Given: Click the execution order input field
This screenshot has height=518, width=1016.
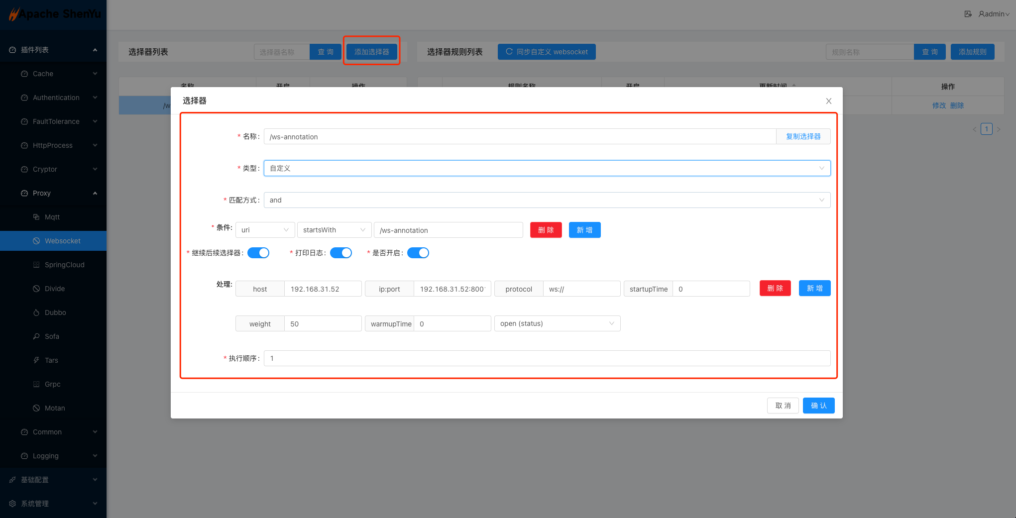Looking at the screenshot, I should (547, 358).
